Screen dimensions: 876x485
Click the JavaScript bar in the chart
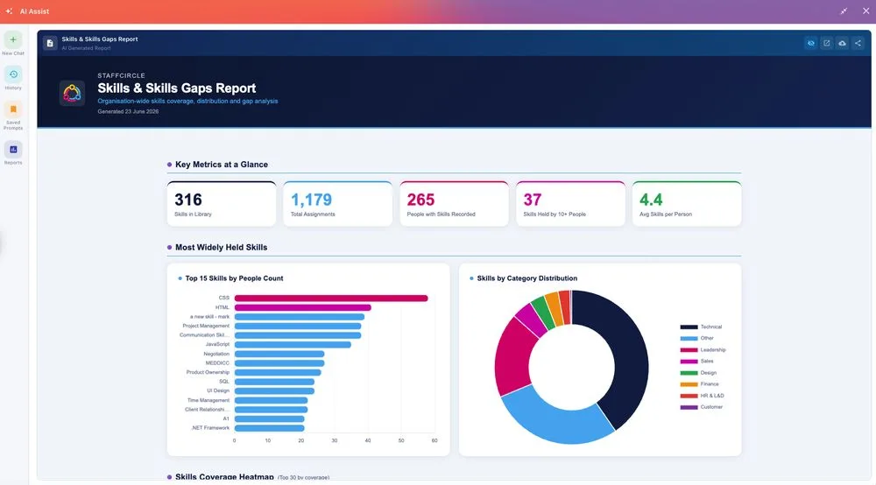pyautogui.click(x=293, y=344)
